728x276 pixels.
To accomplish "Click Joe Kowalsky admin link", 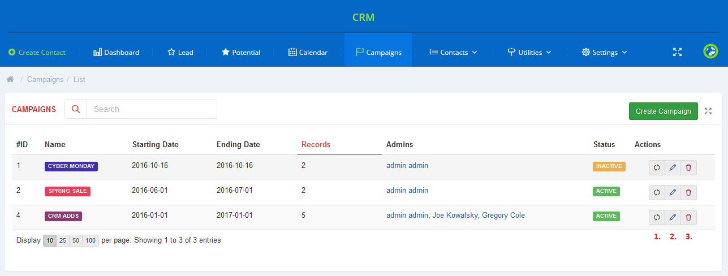I will [456, 215].
